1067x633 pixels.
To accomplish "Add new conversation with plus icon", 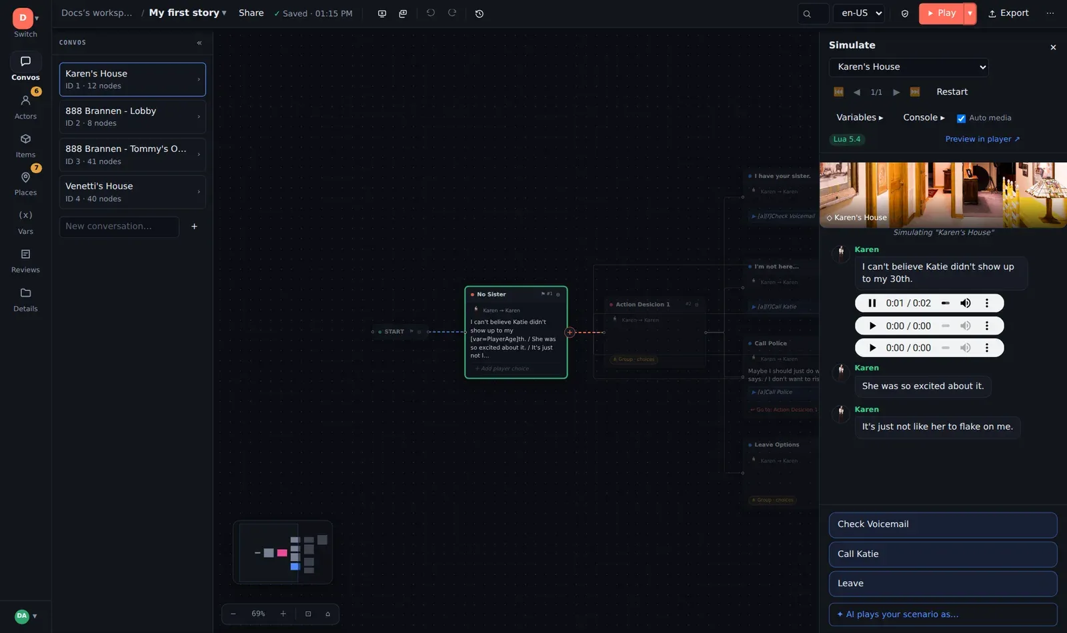I will click(x=194, y=227).
